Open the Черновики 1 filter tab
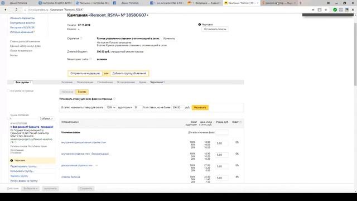 click(x=157, y=82)
